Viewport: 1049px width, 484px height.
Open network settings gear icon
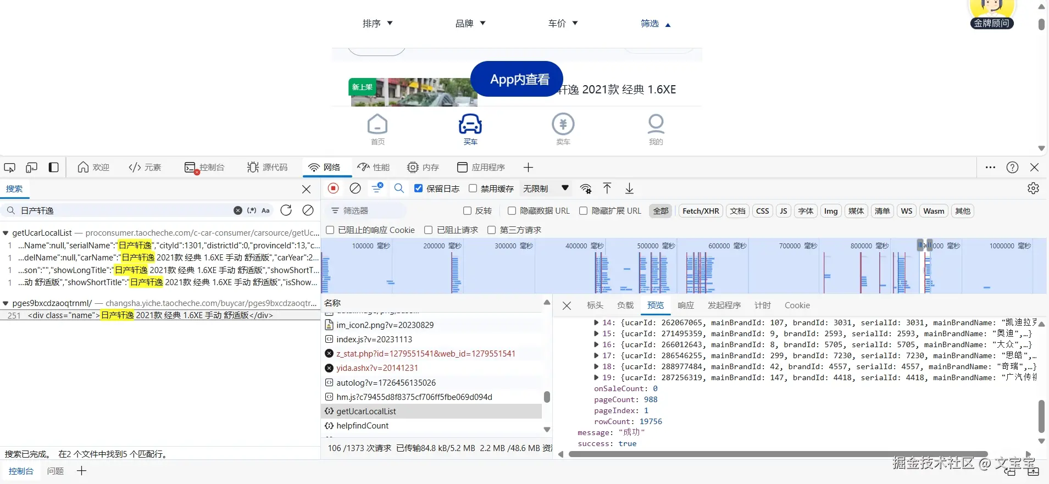point(1033,188)
